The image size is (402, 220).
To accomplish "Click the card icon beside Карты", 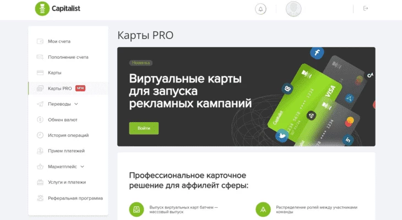I will [40, 73].
